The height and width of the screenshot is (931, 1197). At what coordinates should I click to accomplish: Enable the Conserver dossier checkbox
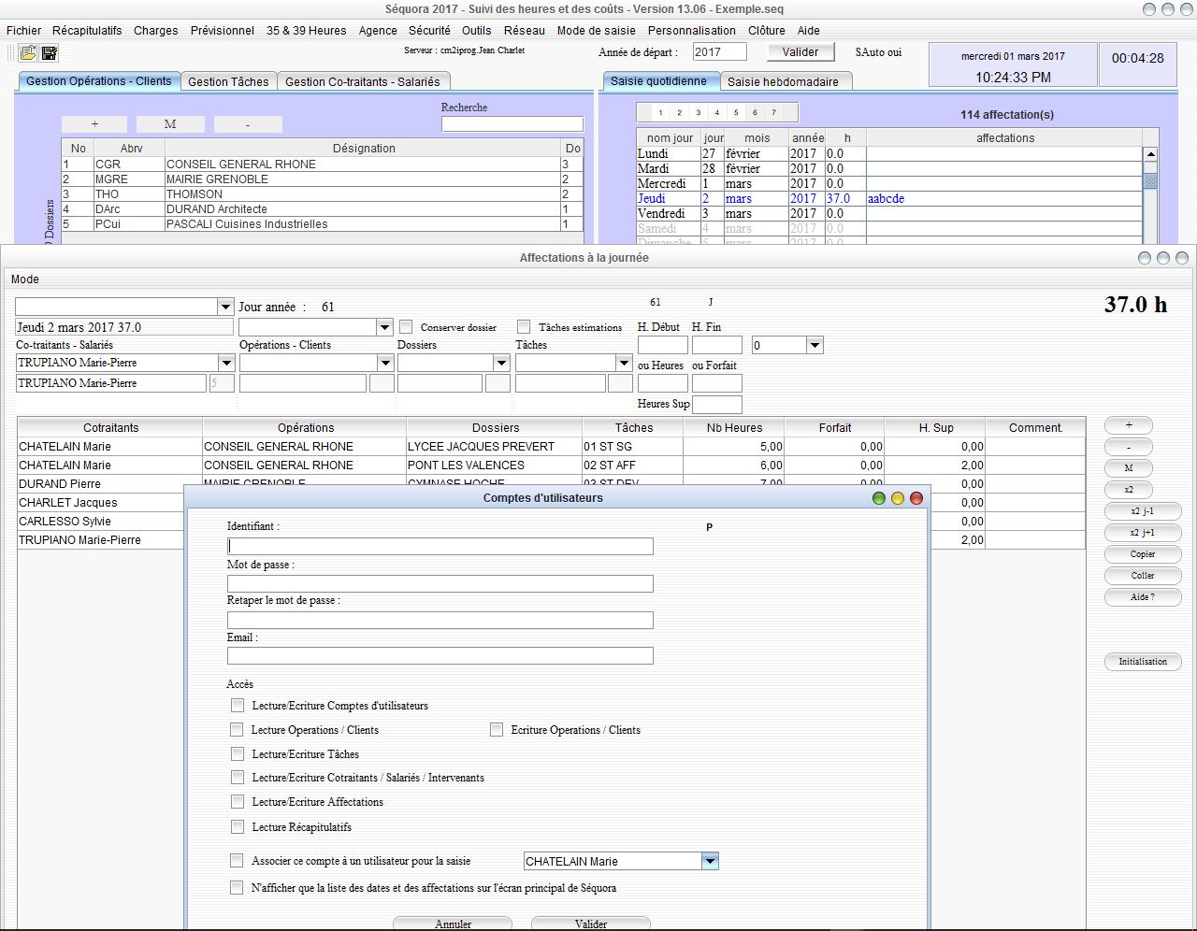405,327
